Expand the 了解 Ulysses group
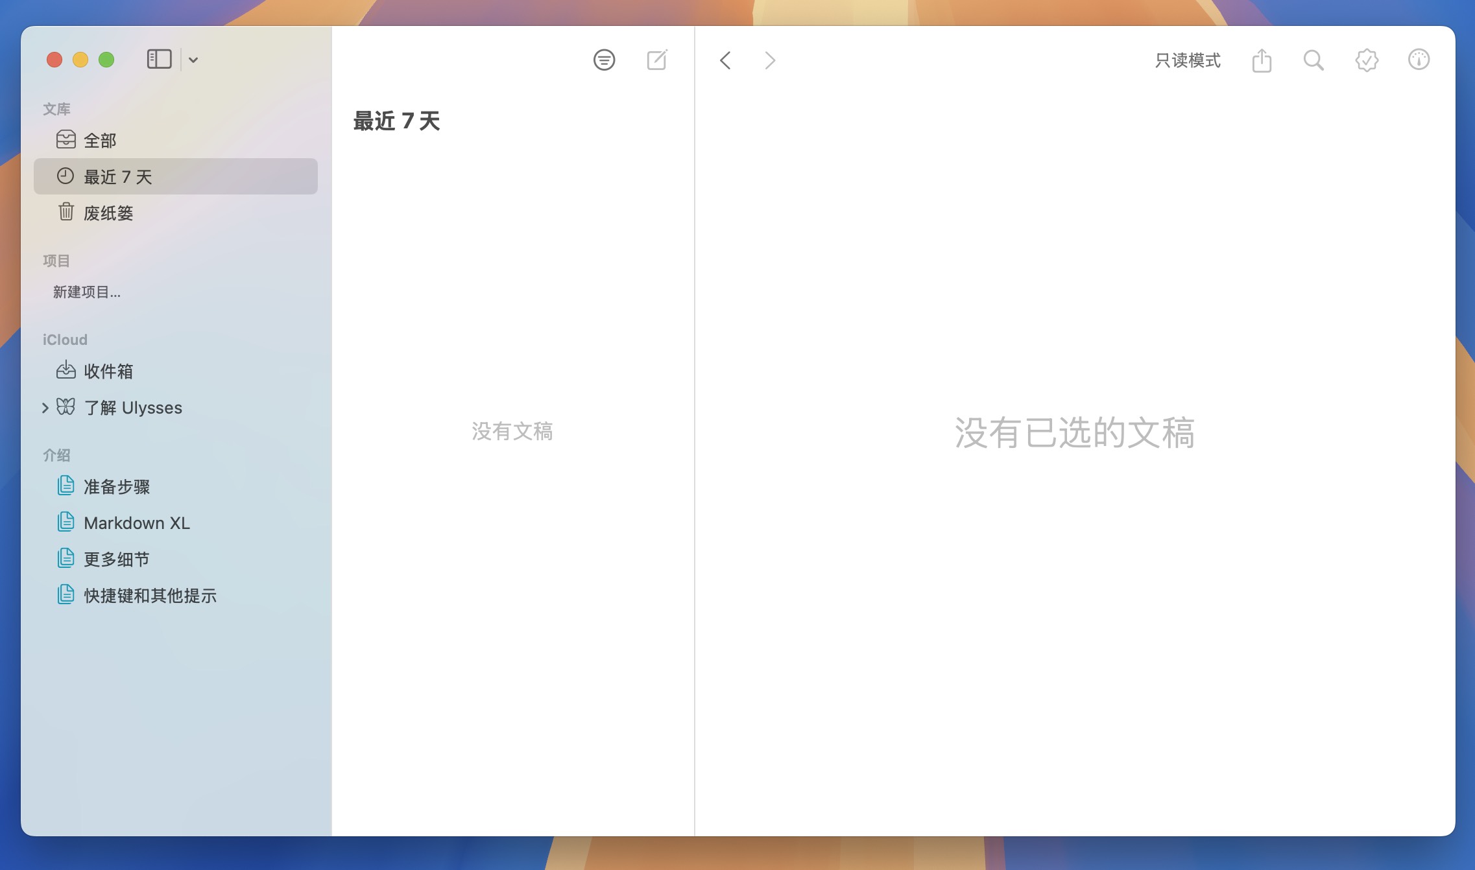Viewport: 1475px width, 870px height. (x=45, y=408)
